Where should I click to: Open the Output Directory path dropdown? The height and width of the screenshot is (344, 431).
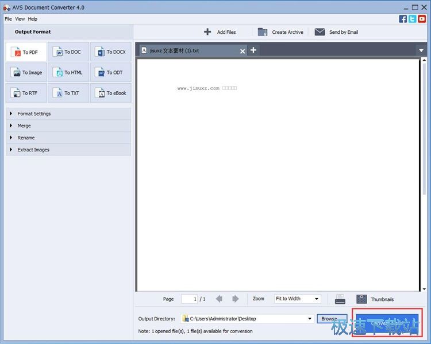310,319
